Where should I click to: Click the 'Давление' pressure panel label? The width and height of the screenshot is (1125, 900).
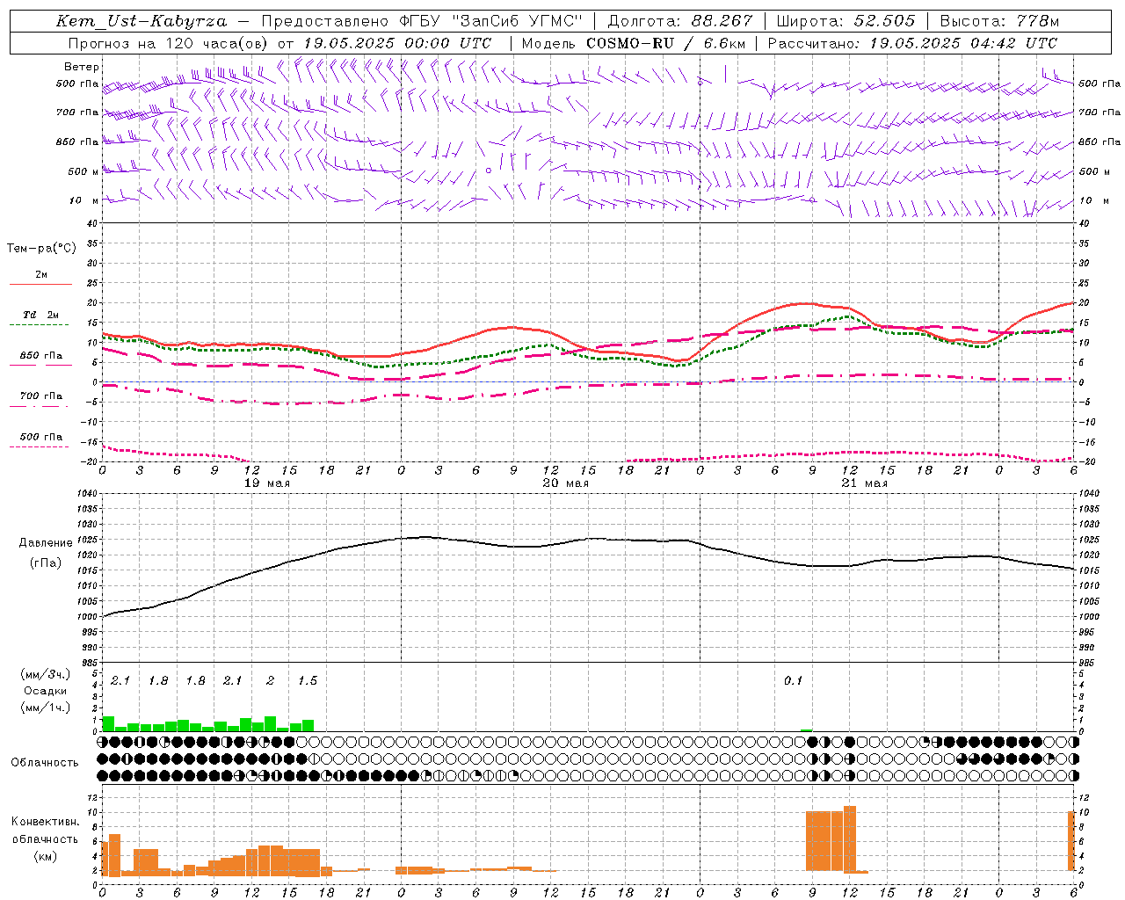pyautogui.click(x=46, y=543)
